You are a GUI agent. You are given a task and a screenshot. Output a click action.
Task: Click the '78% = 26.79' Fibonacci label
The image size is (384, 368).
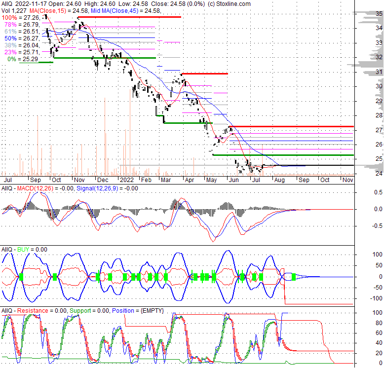pos(22,25)
